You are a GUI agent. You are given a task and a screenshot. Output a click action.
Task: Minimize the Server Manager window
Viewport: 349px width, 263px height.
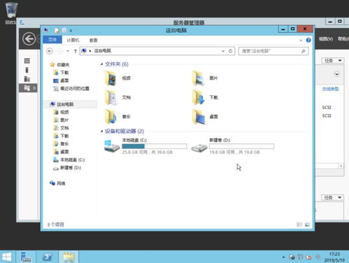pyautogui.click(x=330, y=22)
